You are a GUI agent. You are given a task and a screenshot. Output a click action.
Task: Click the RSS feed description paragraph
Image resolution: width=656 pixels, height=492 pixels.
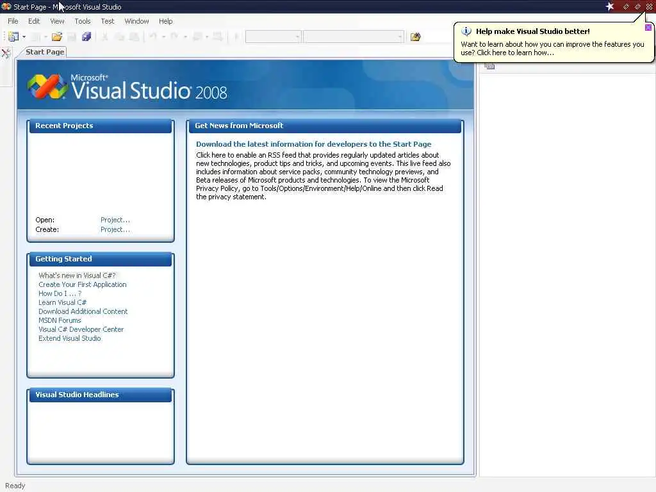coord(324,176)
